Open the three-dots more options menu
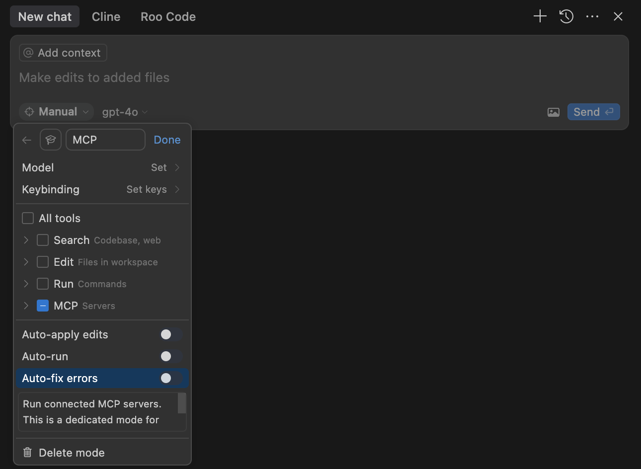The width and height of the screenshot is (641, 469). 592,16
